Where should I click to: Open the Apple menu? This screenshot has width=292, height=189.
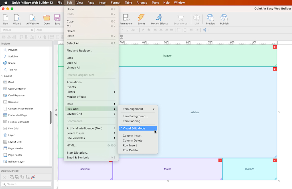[6, 3]
